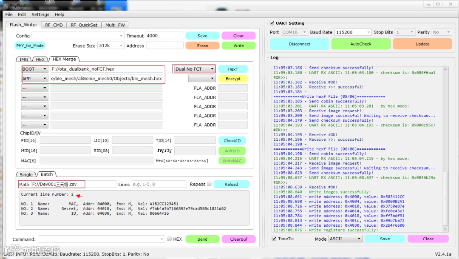
Task: Click the PID[16] input field
Action: [x=65, y=140]
